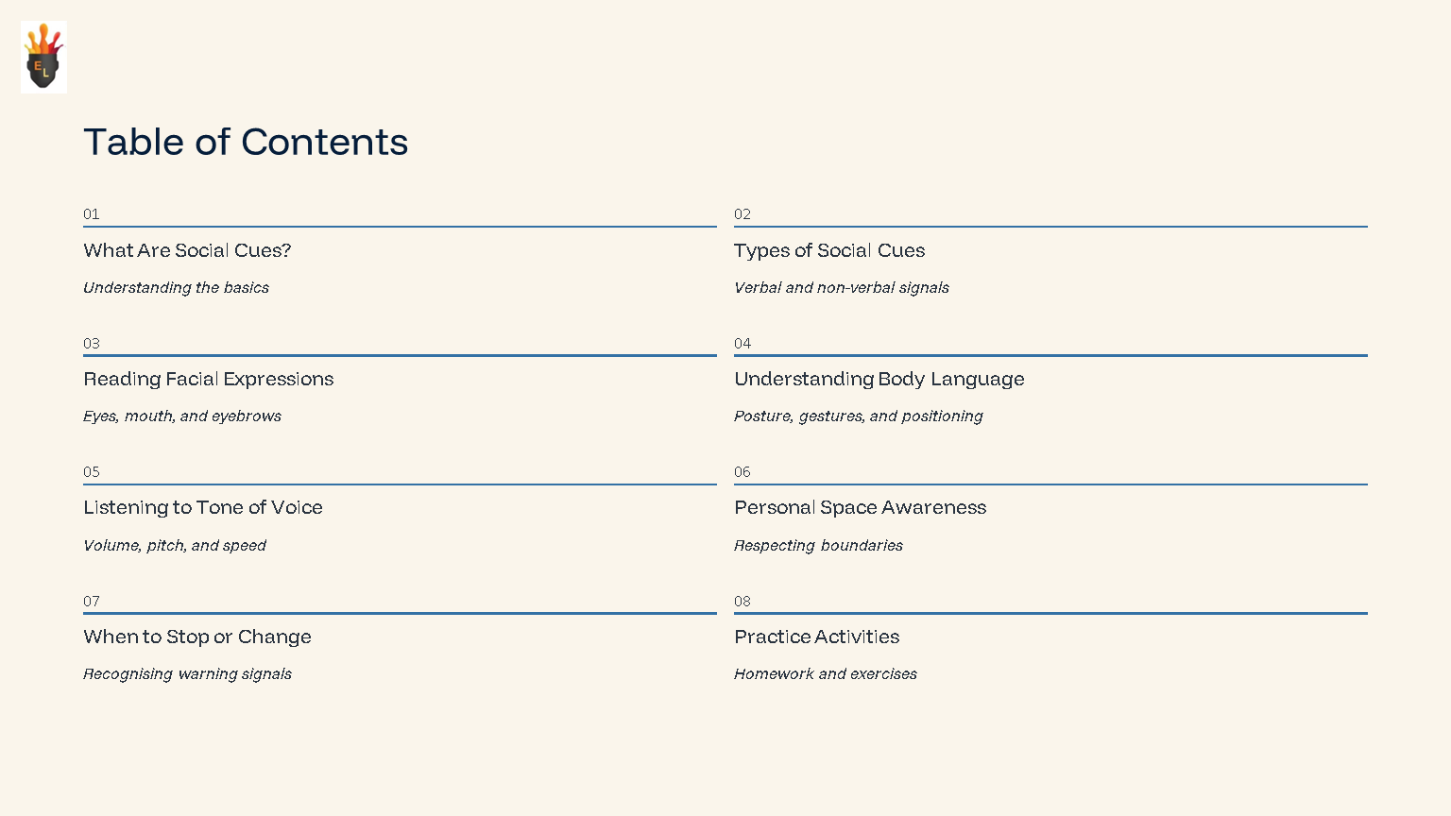The height and width of the screenshot is (816, 1451).
Task: Select the Understanding the basics subtitle
Action: pyautogui.click(x=176, y=288)
